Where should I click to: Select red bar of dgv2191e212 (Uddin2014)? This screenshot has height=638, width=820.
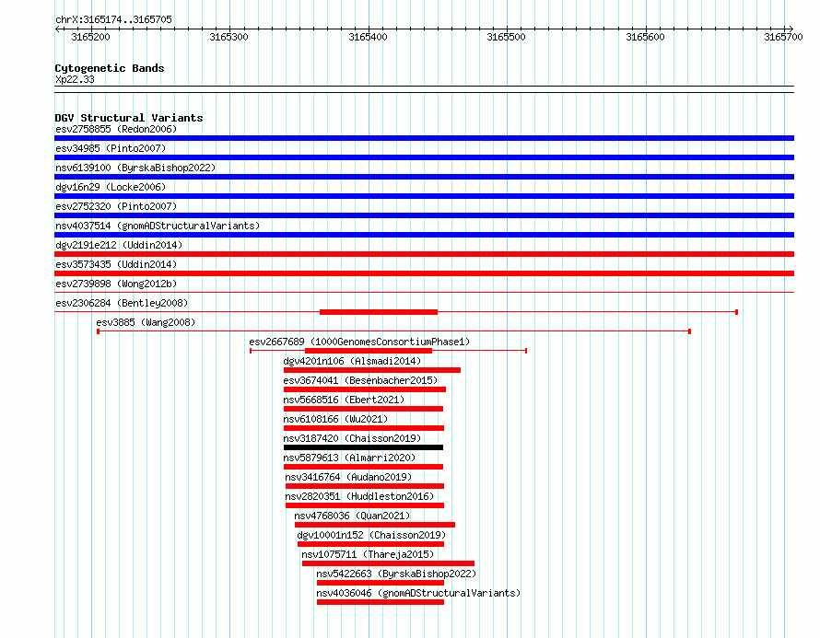[x=424, y=254]
